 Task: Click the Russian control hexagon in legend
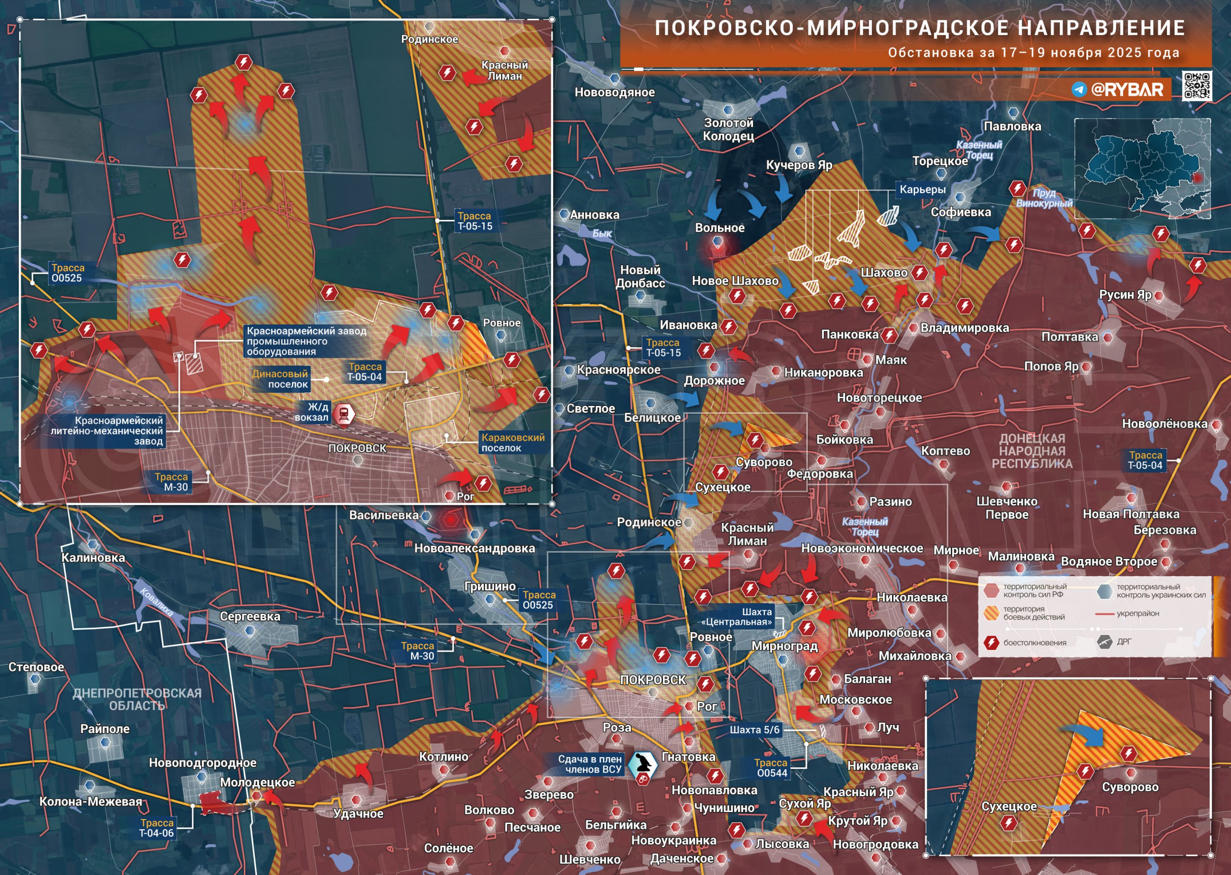[x=991, y=591]
